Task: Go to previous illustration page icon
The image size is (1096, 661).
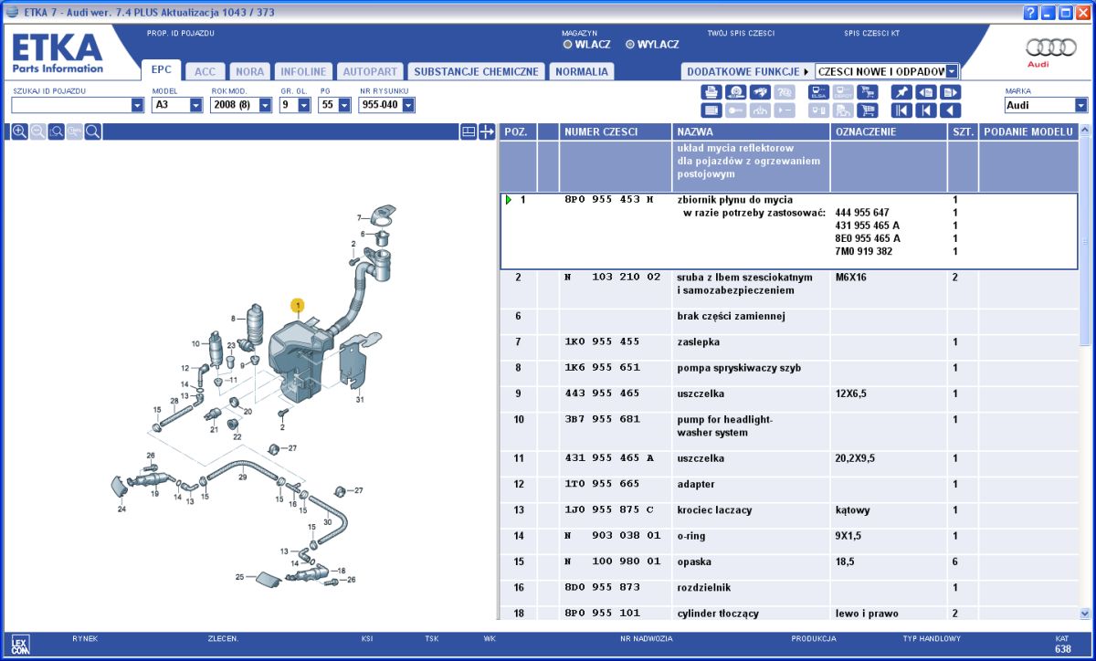Action: [x=926, y=91]
